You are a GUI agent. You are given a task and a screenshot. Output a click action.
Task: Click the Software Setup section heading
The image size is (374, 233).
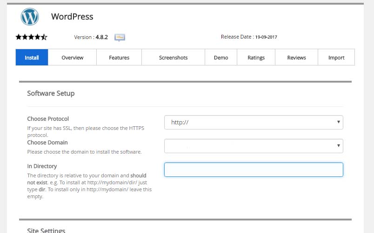point(51,93)
